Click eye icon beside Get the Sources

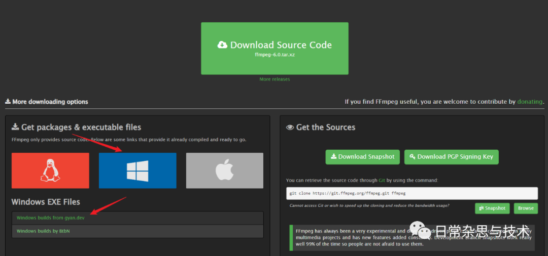tap(290, 127)
